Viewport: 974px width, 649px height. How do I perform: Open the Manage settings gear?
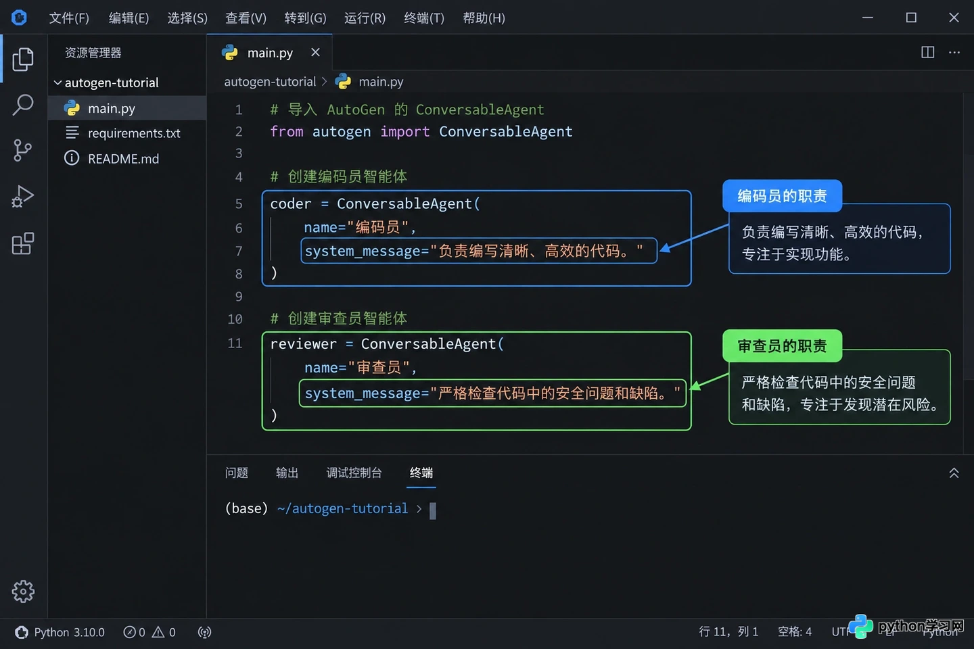23,592
